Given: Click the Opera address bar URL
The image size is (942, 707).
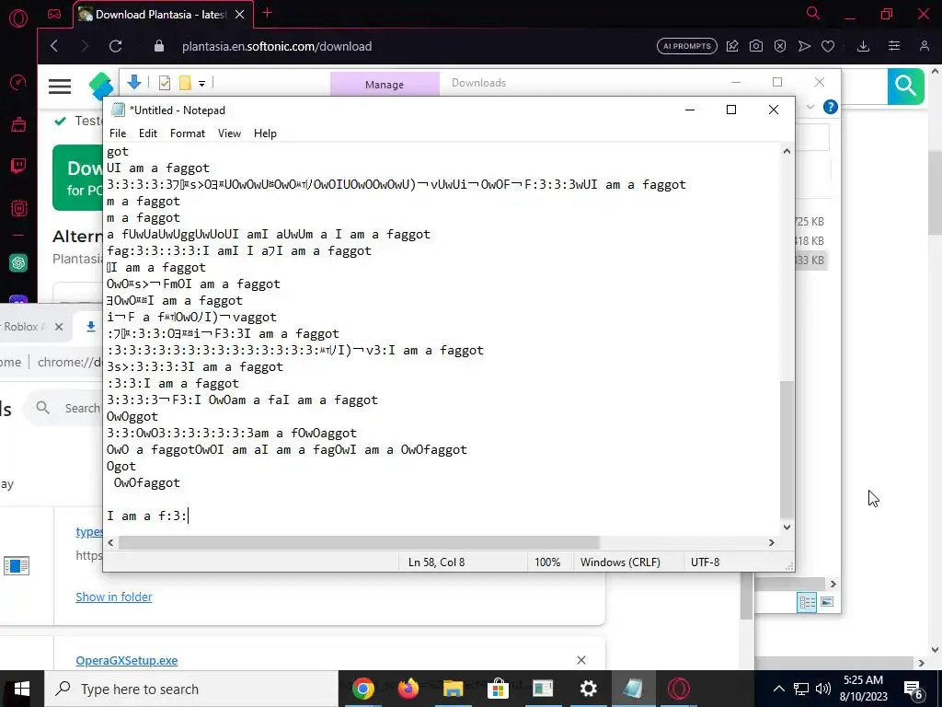Looking at the screenshot, I should click(276, 46).
